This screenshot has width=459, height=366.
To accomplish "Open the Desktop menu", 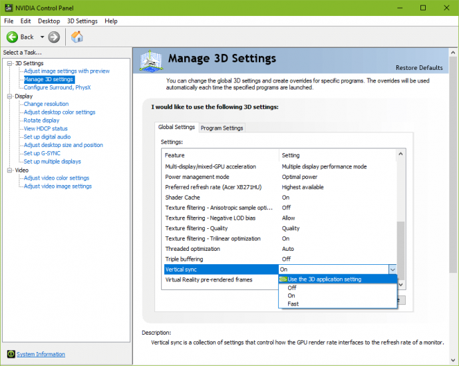I will point(49,21).
